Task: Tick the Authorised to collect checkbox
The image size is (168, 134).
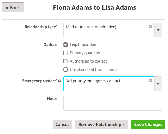Action: [65, 61]
